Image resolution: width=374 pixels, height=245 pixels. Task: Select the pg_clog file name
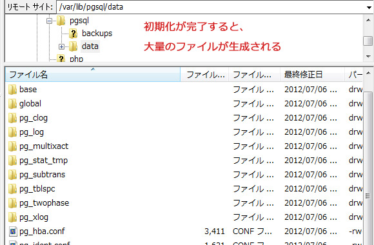pos(34,118)
